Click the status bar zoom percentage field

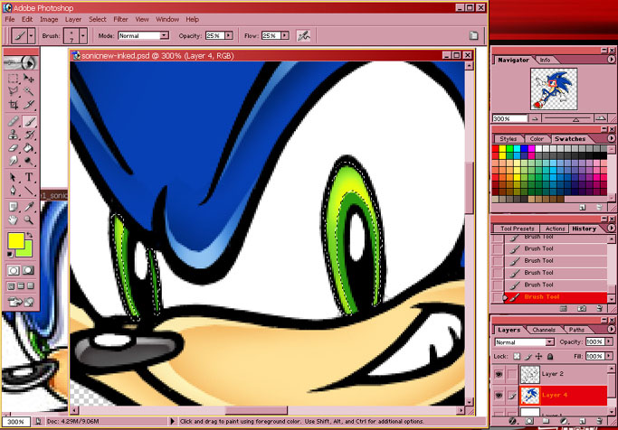(16, 421)
